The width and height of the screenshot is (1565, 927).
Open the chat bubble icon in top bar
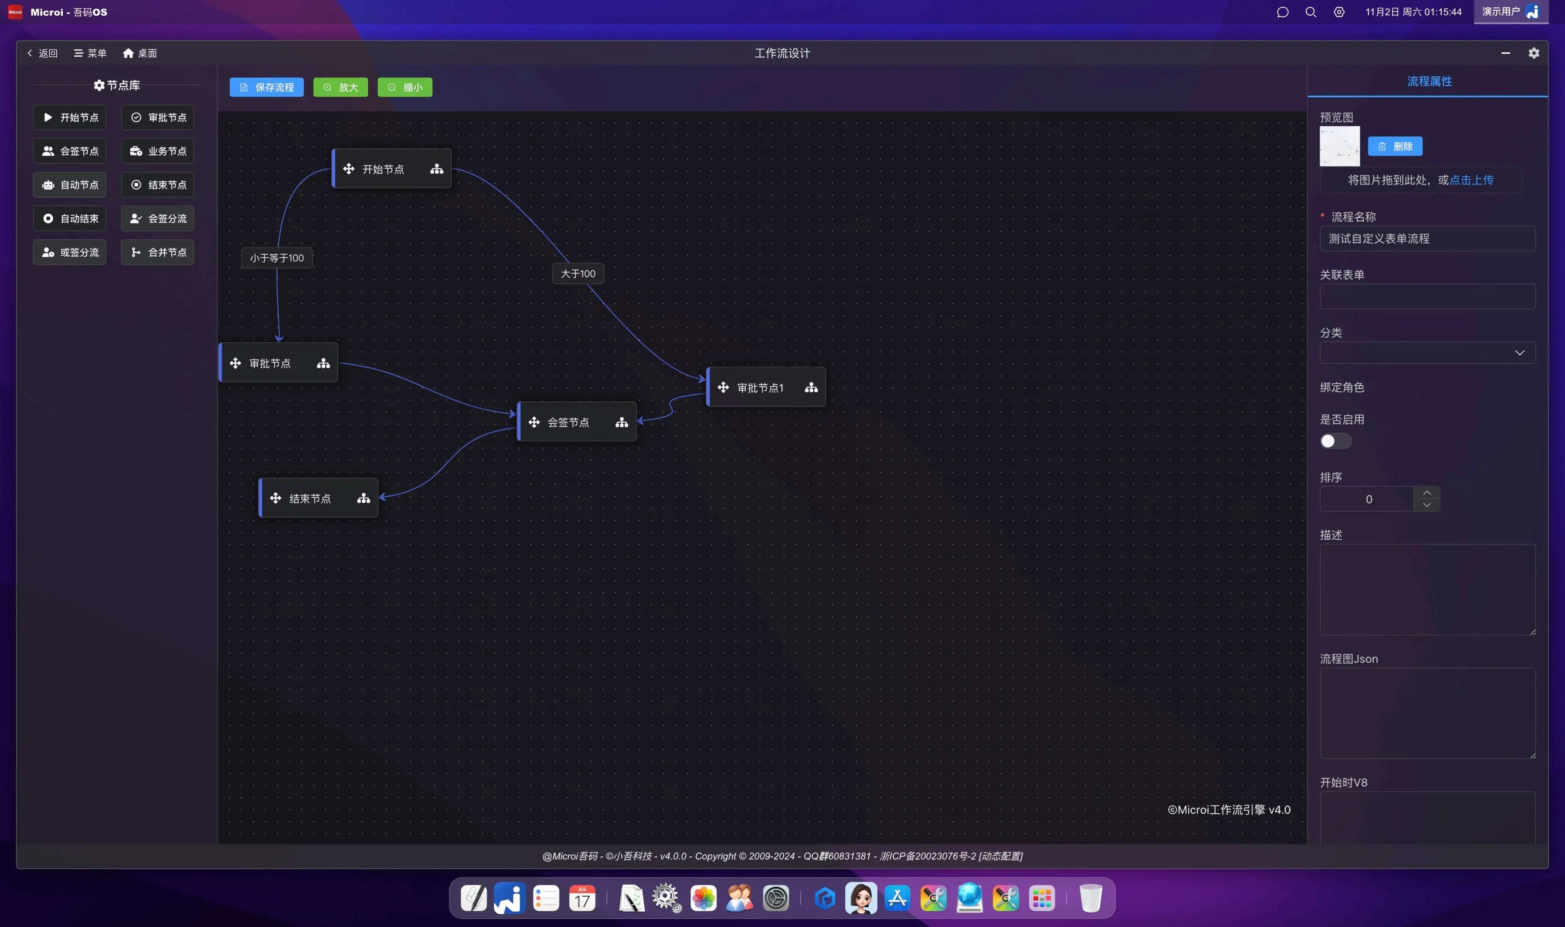(1282, 12)
